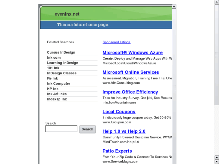Click the 'Community Powered Customer Service' description
The image size is (219, 164).
click(137, 137)
